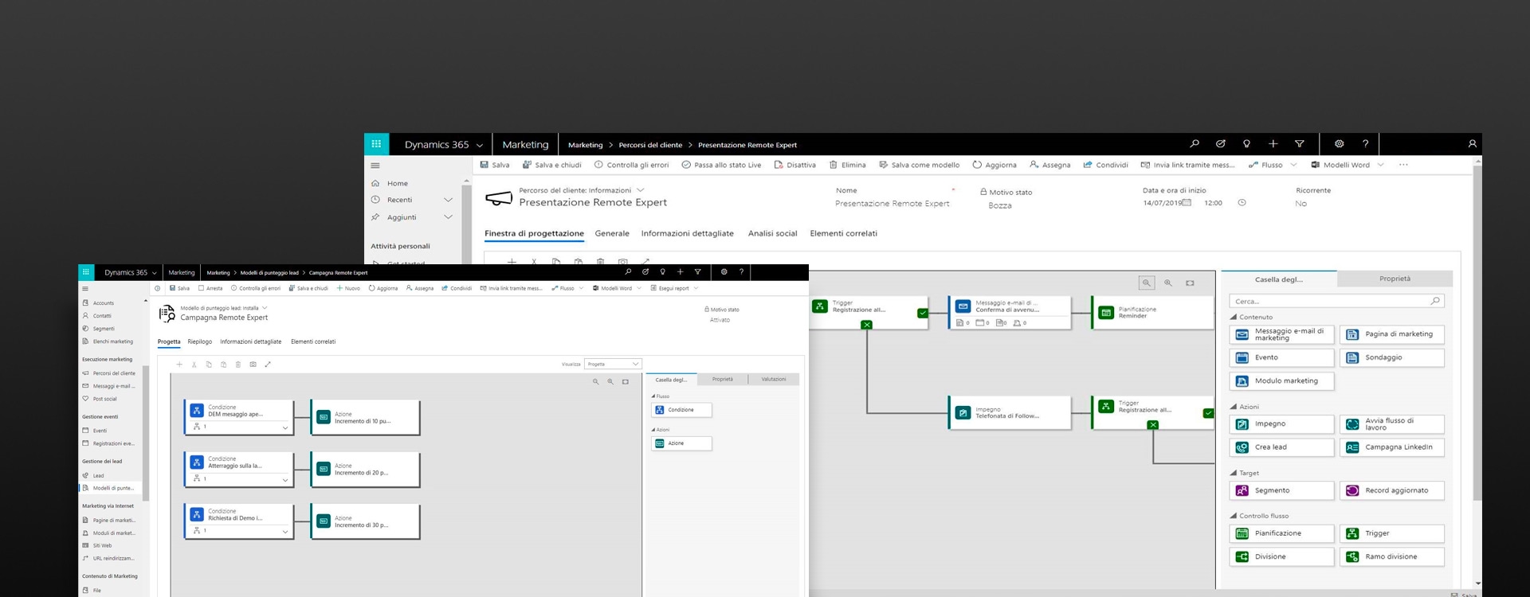Select Modulo marketing toolbox tile
1530x597 pixels.
coord(1281,380)
